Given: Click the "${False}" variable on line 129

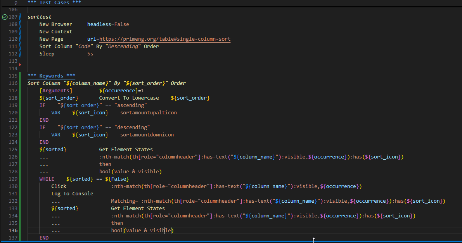Looking at the screenshot, I should coord(117,179).
